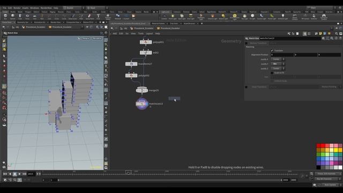Add a Gamepad Camera from the shelf
The width and height of the screenshot is (343, 193).
pyautogui.click(x=324, y=17)
